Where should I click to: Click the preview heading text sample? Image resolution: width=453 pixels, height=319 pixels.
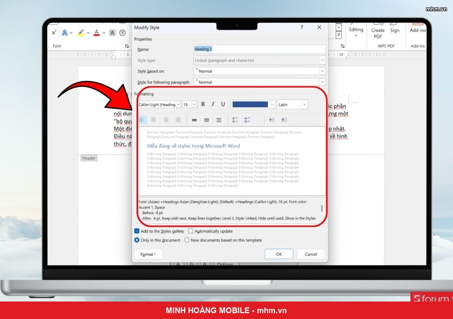[193, 146]
